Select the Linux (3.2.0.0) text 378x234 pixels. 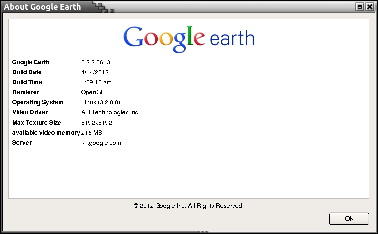click(102, 102)
